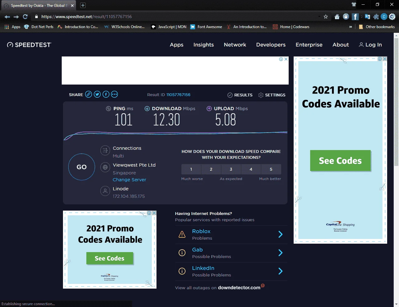399x307 pixels.
Task: Bookmark this page with the star icon
Action: tap(326, 17)
